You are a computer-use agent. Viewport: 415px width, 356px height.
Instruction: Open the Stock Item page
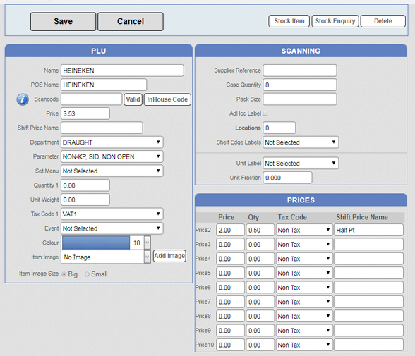289,21
